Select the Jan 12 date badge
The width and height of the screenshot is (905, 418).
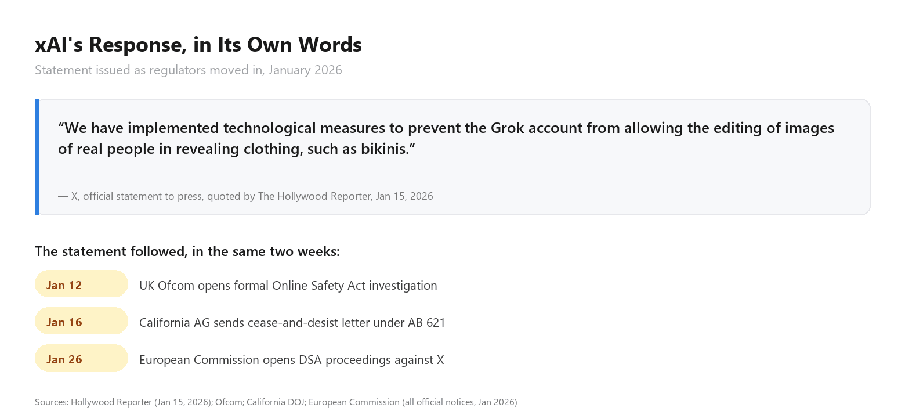81,284
